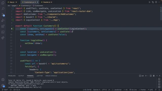Viewport: 162px width, 91px height.
Task: Change file encoding UTF-8
Action: [x=104, y=90]
